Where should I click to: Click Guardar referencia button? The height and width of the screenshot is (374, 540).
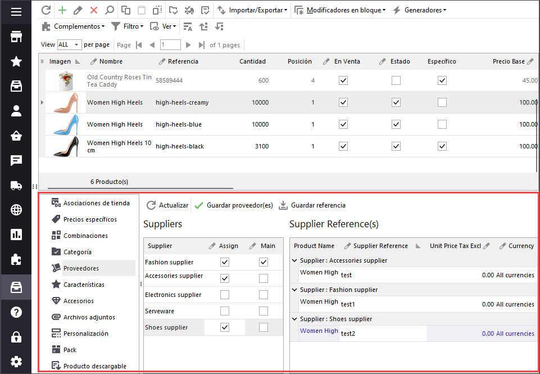click(312, 205)
